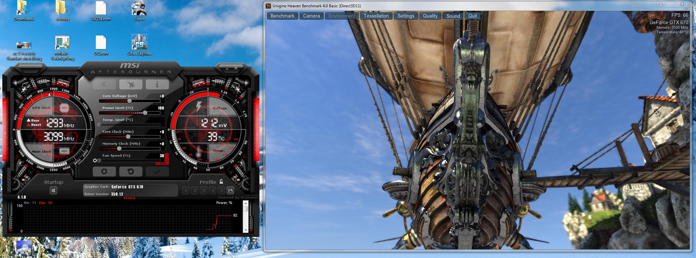Click the MEM chip icon on clock gauge

[64, 151]
